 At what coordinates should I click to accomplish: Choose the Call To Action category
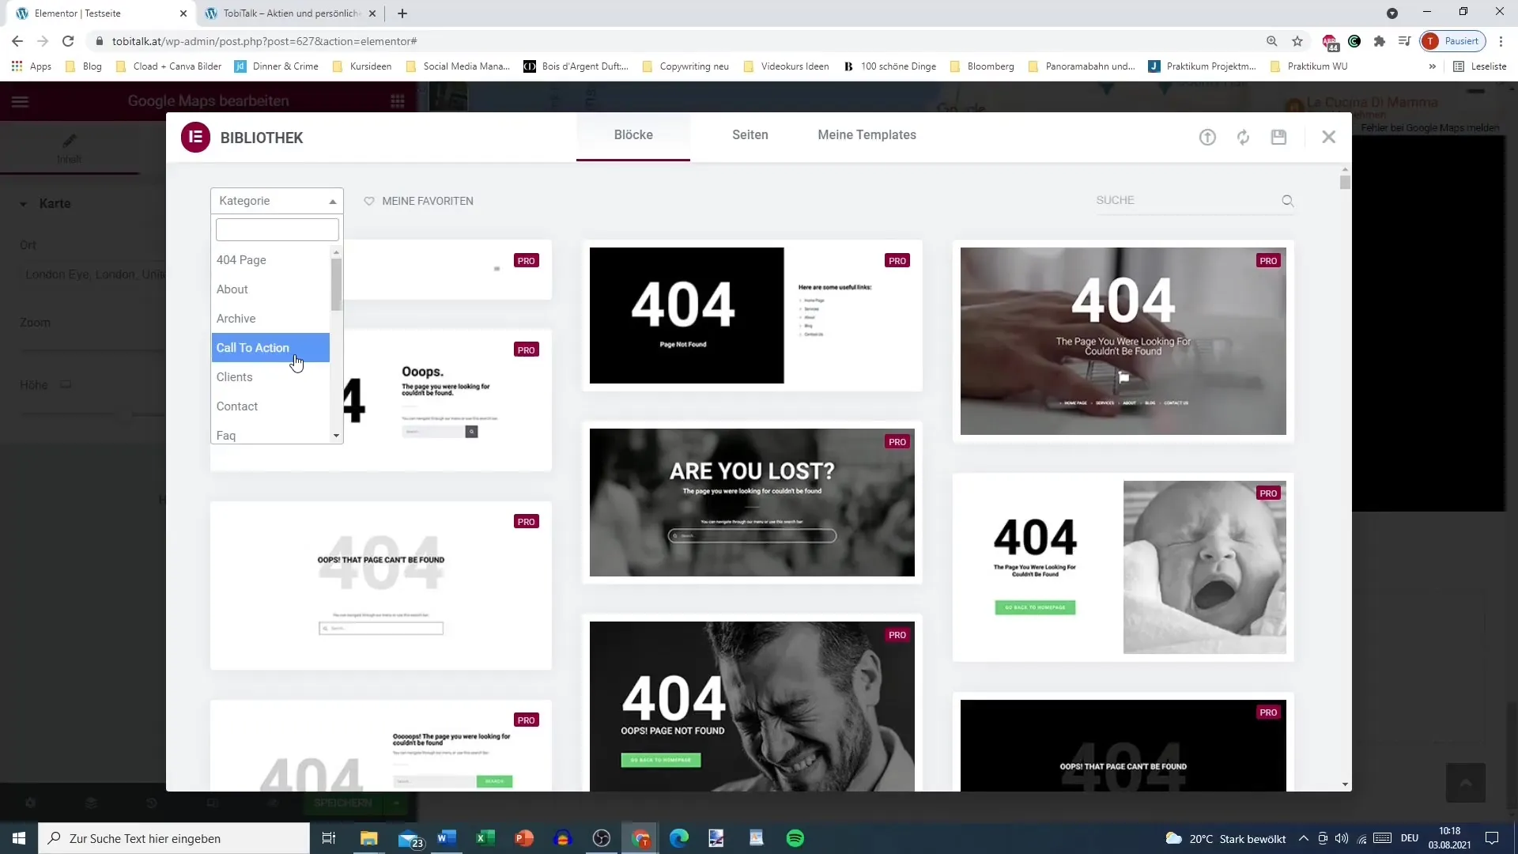pos(270,348)
